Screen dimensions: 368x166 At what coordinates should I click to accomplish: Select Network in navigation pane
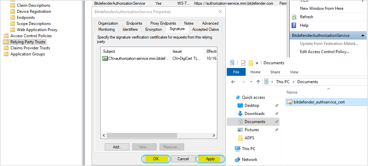click(249, 160)
